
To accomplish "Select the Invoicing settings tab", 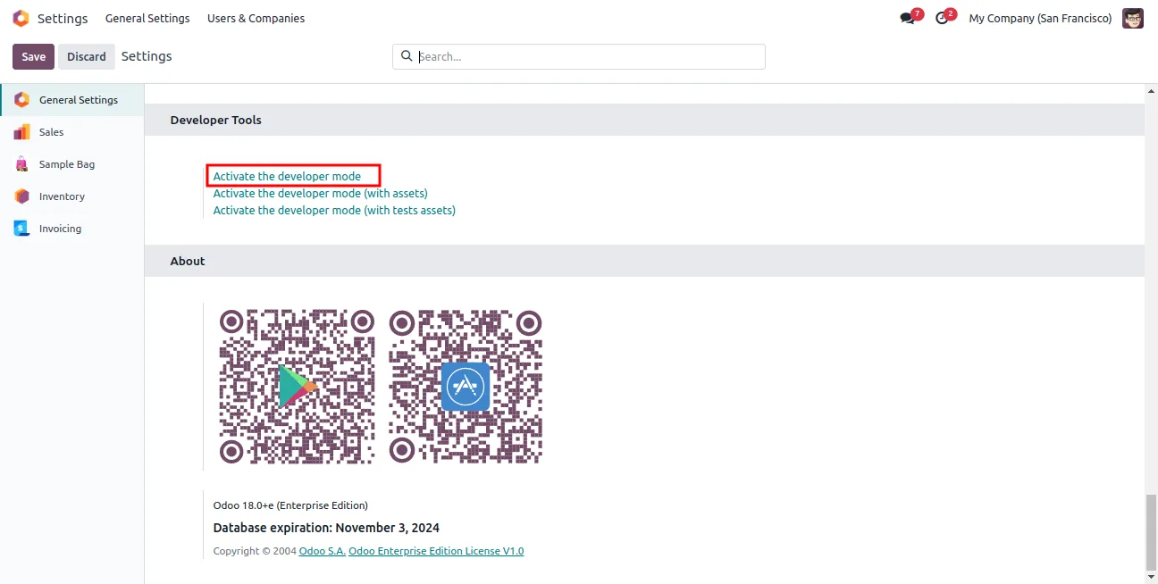I will 72,229.
